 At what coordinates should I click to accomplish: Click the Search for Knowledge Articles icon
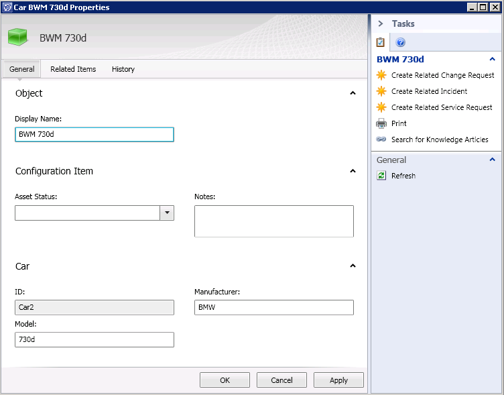pyautogui.click(x=381, y=139)
